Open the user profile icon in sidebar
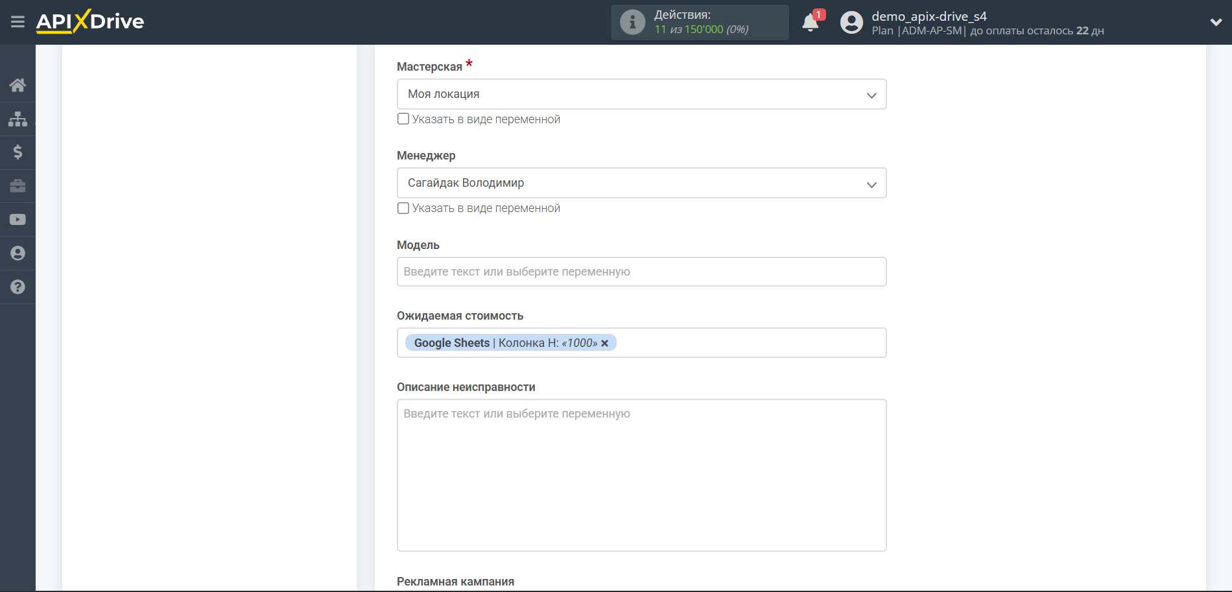1232x592 pixels. [18, 253]
